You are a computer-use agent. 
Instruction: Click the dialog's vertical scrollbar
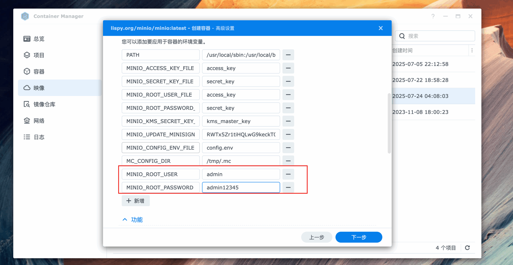389,123
